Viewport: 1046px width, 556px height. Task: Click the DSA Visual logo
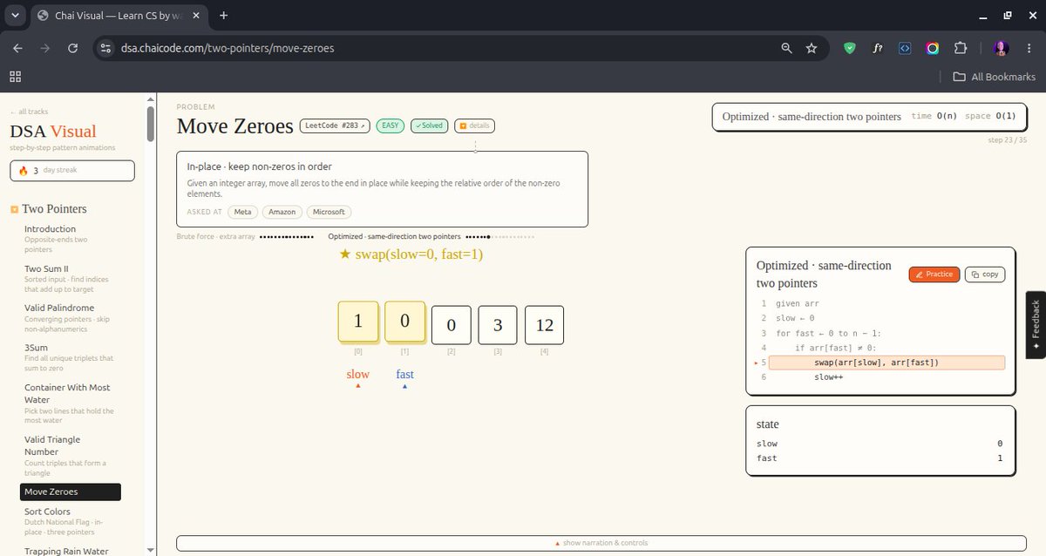tap(53, 132)
